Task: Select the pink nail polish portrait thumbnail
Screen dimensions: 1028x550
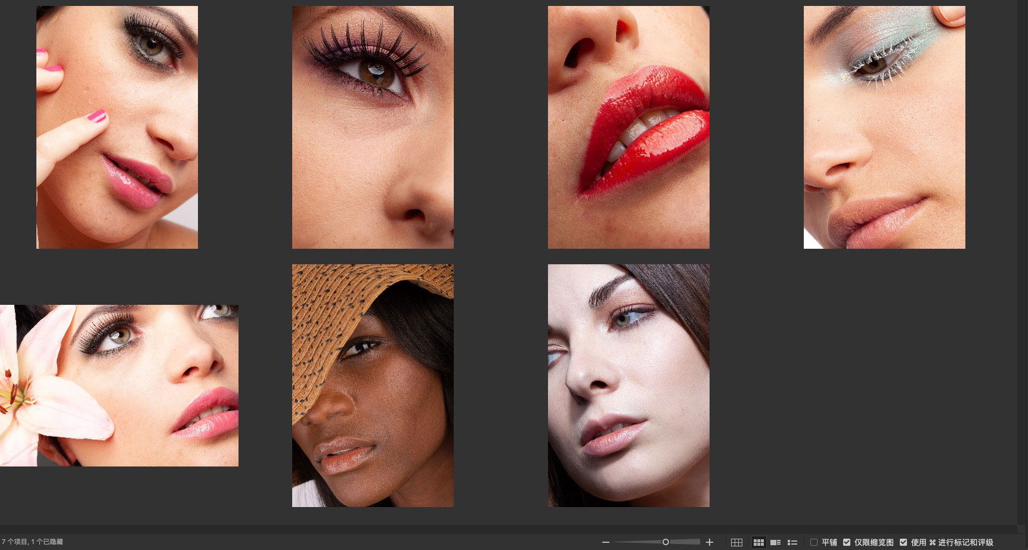Action: 117,127
